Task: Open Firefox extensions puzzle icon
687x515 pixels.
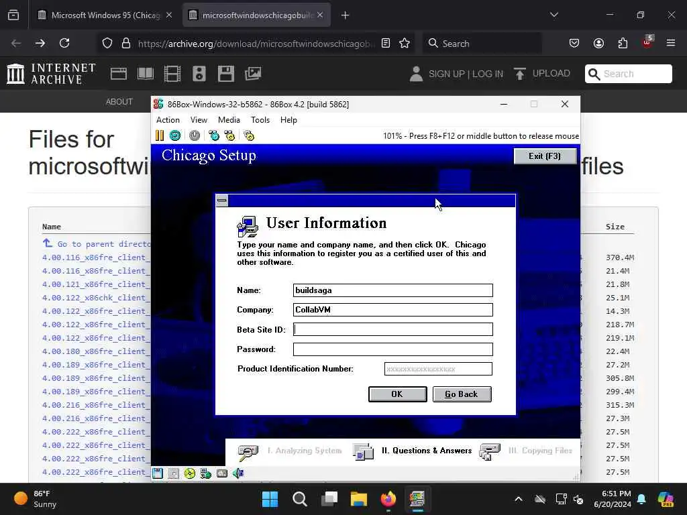Action: click(x=623, y=43)
